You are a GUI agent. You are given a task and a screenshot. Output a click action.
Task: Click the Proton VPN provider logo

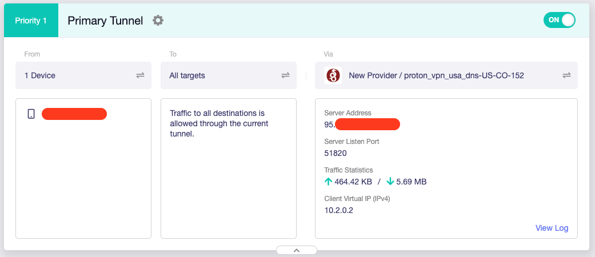(x=333, y=75)
